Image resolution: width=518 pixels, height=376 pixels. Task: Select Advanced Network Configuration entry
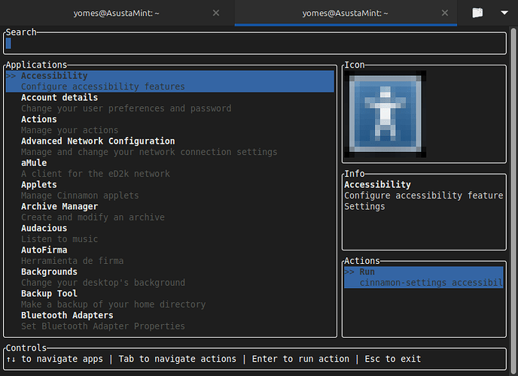pyautogui.click(x=98, y=141)
